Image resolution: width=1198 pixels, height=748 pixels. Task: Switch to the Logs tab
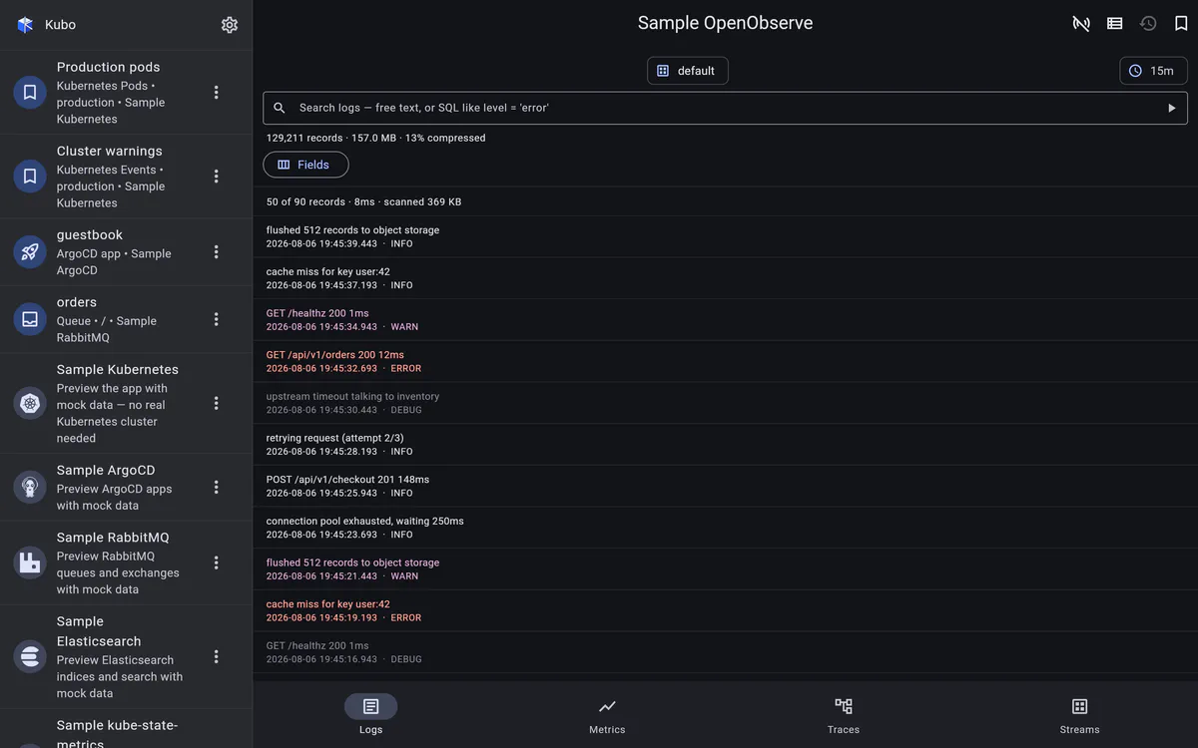point(370,715)
